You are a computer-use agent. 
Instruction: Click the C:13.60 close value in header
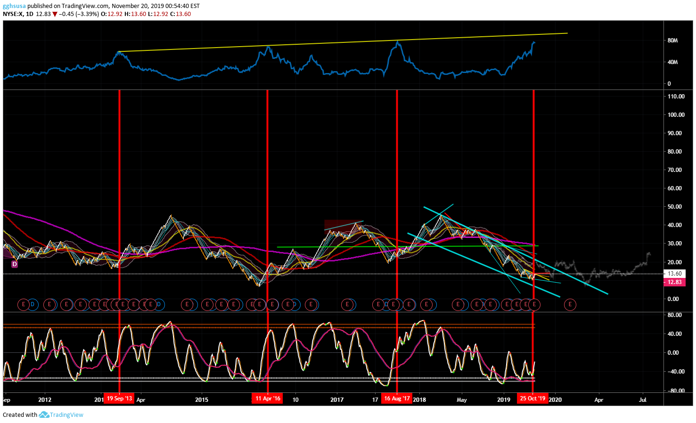coord(180,14)
